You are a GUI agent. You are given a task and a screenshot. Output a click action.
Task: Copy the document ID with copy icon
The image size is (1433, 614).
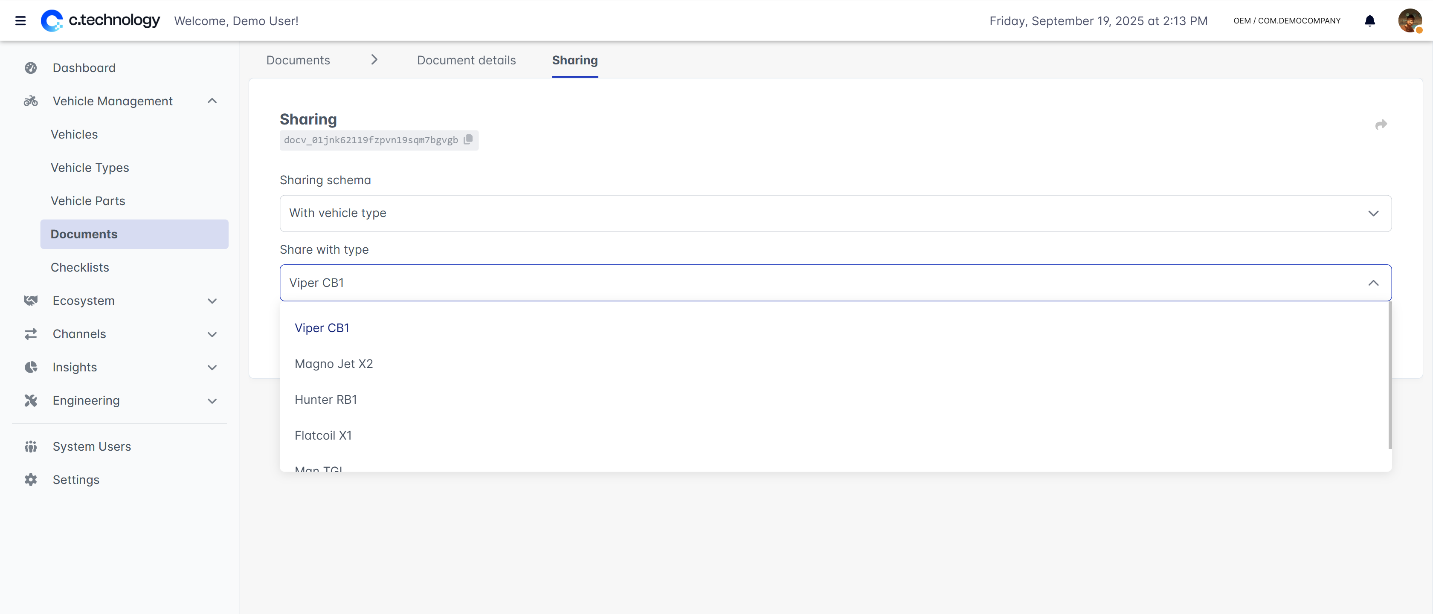[x=468, y=139]
